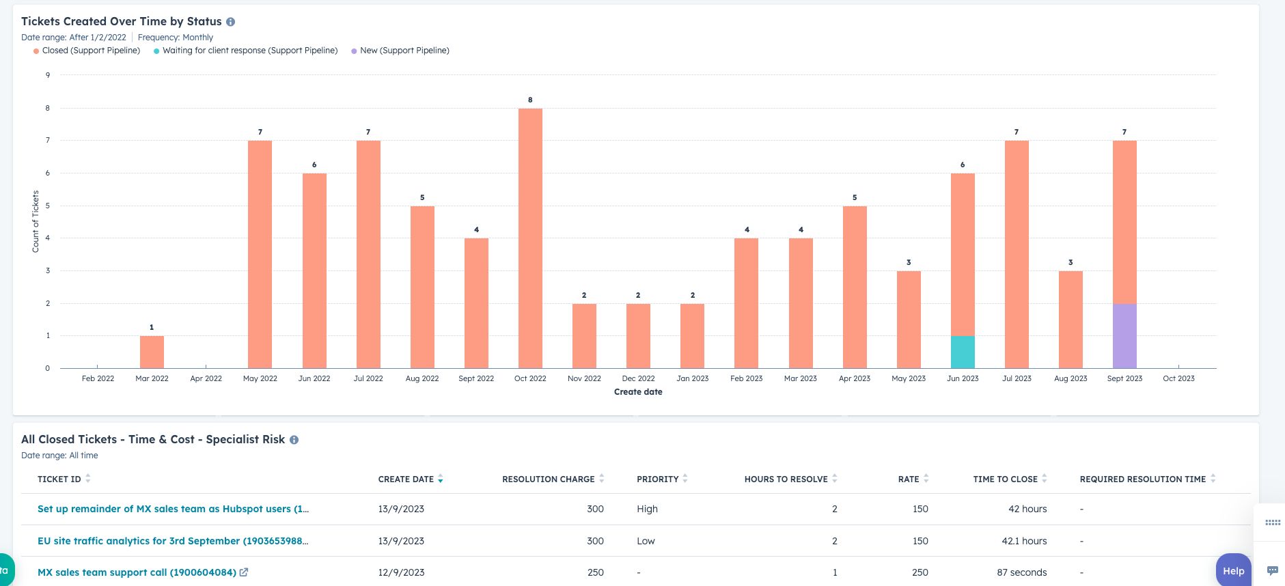Sort table by Ticket ID arrows
This screenshot has height=586, width=1285.
[x=88, y=479]
